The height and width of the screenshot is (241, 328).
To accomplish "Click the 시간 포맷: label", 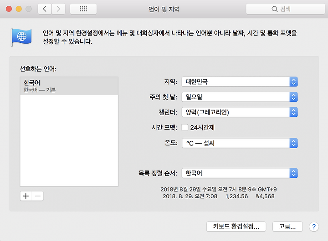I will tap(164, 127).
